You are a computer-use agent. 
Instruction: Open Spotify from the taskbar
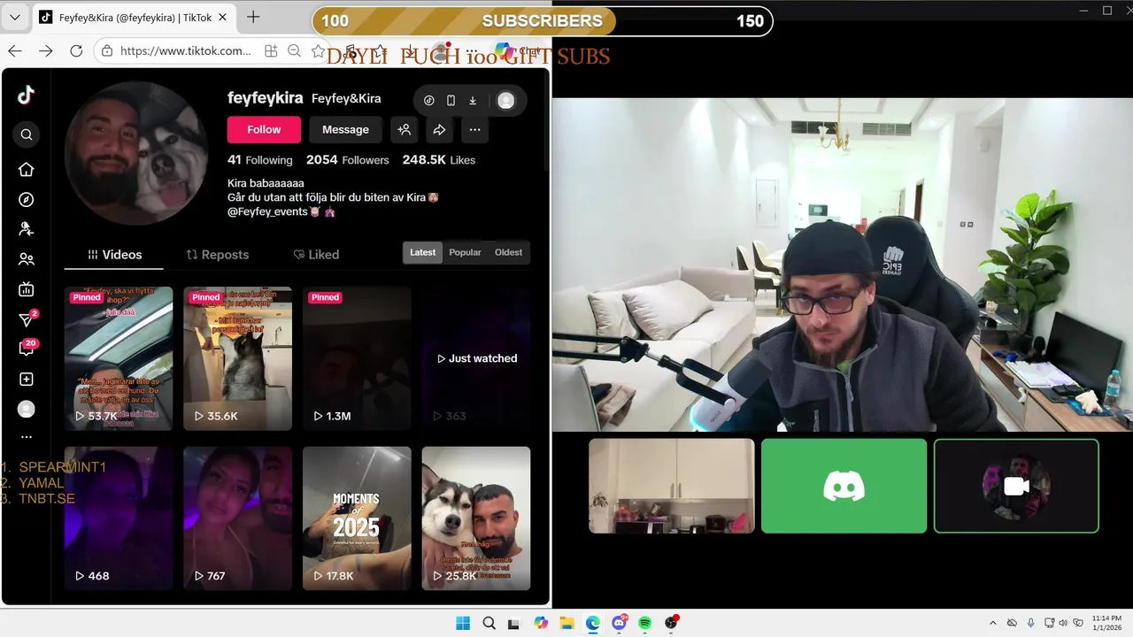coord(645,623)
